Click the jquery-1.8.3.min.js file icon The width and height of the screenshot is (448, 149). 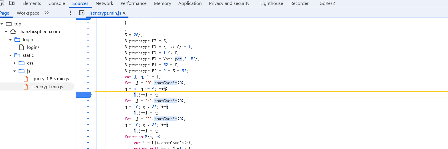(x=26, y=79)
